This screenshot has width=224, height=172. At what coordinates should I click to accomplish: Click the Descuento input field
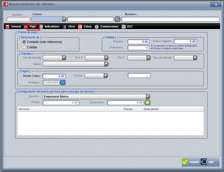pos(125,103)
